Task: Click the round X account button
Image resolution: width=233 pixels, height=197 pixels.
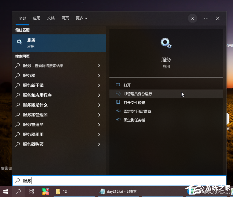Action: [x=193, y=18]
